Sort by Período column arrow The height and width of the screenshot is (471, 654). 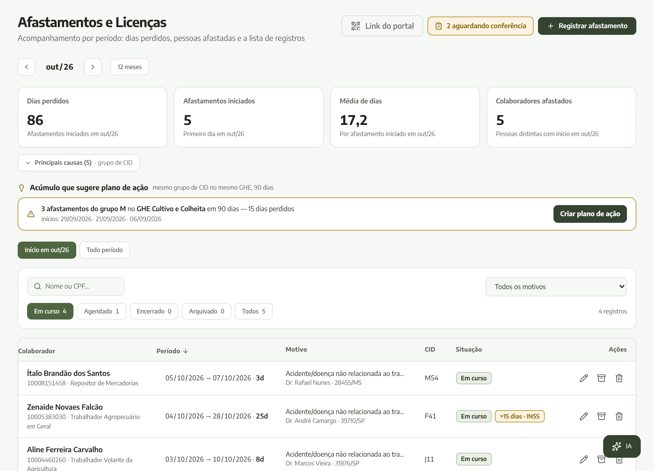coord(186,351)
